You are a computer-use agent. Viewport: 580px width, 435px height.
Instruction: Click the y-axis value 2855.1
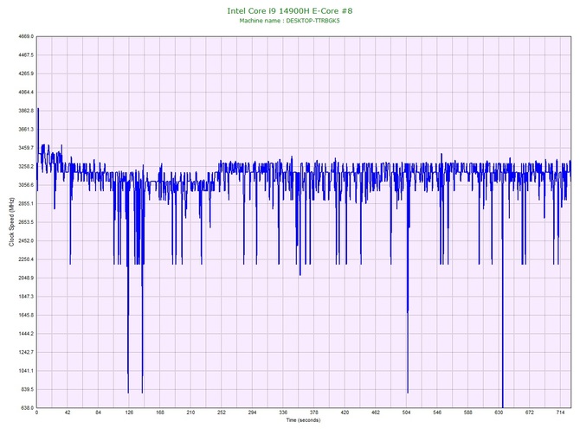tap(26, 203)
